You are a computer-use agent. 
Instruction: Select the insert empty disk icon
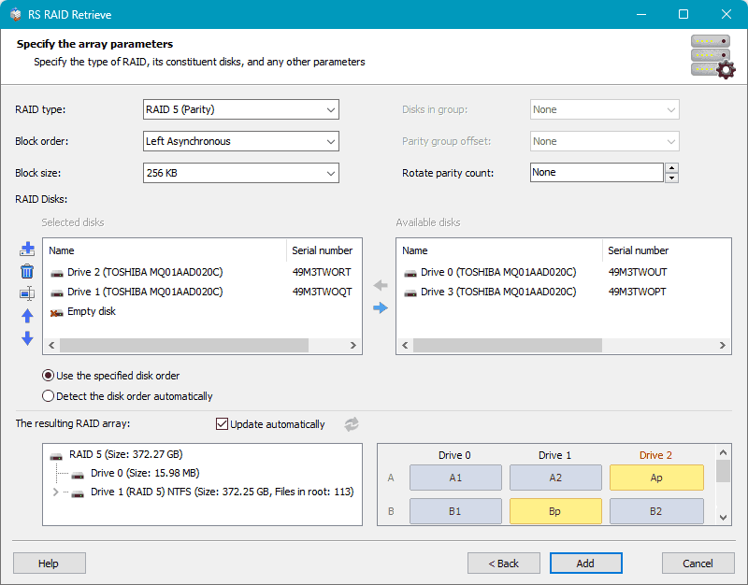(27, 293)
